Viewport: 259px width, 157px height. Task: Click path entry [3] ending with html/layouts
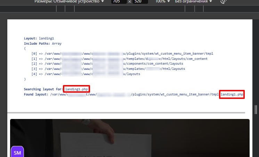tap(108, 69)
